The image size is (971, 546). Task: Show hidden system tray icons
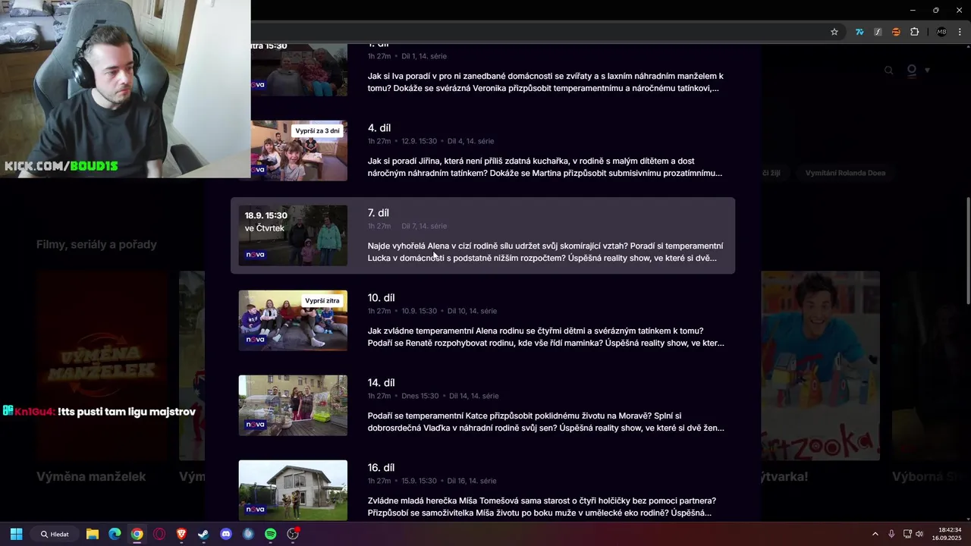click(875, 534)
